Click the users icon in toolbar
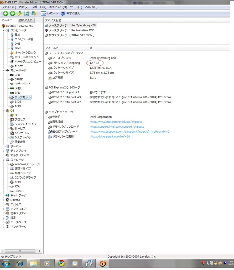 click(33, 13)
